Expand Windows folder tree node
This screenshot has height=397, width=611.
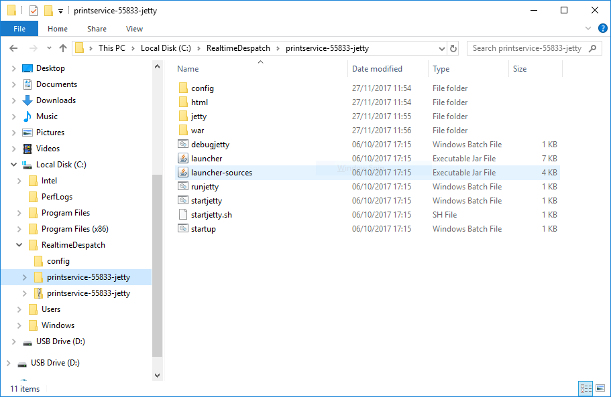pyautogui.click(x=19, y=325)
